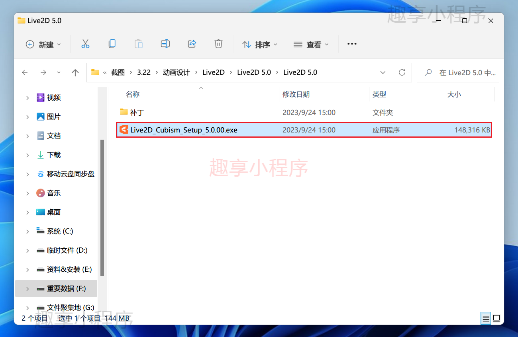Show hidden breadcrumb path chevrons
This screenshot has width=518, height=337.
tap(105, 72)
